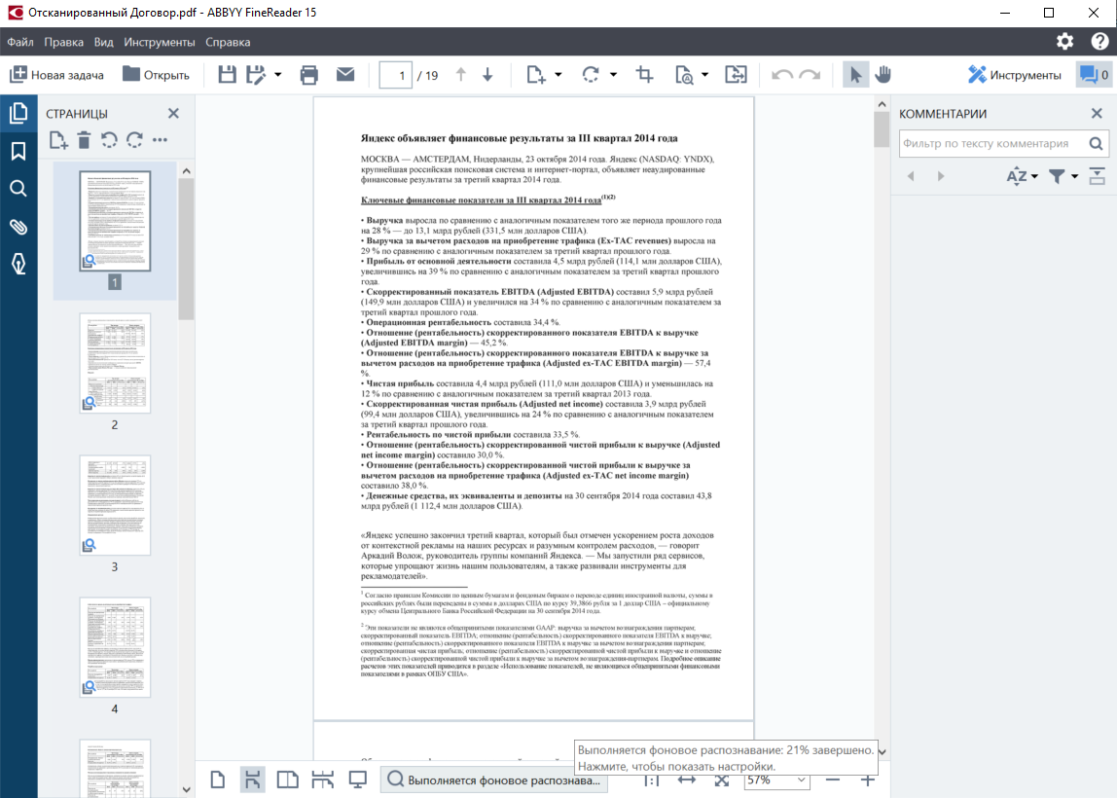Open the Search sidebar panel
This screenshot has width=1117, height=798.
click(18, 189)
